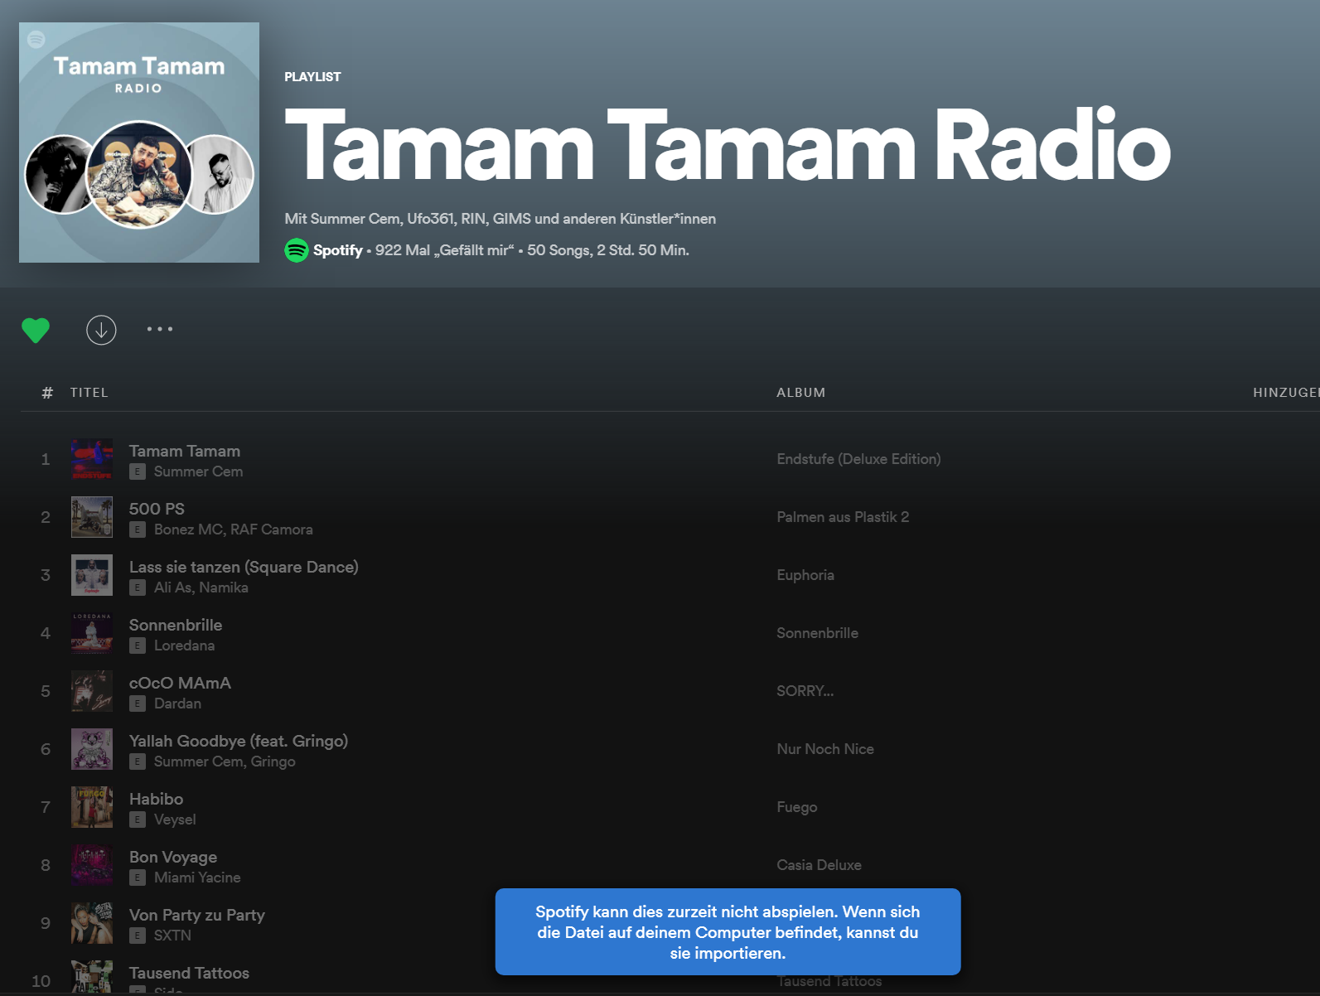This screenshot has height=996, width=1320.
Task: Click album art of Bon Voyage
Action: [x=92, y=865]
